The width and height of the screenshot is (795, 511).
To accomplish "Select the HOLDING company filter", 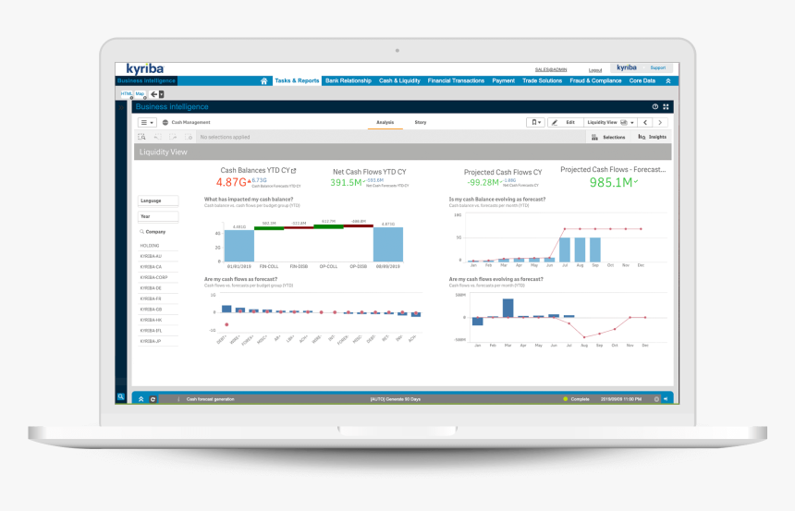I will click(150, 246).
